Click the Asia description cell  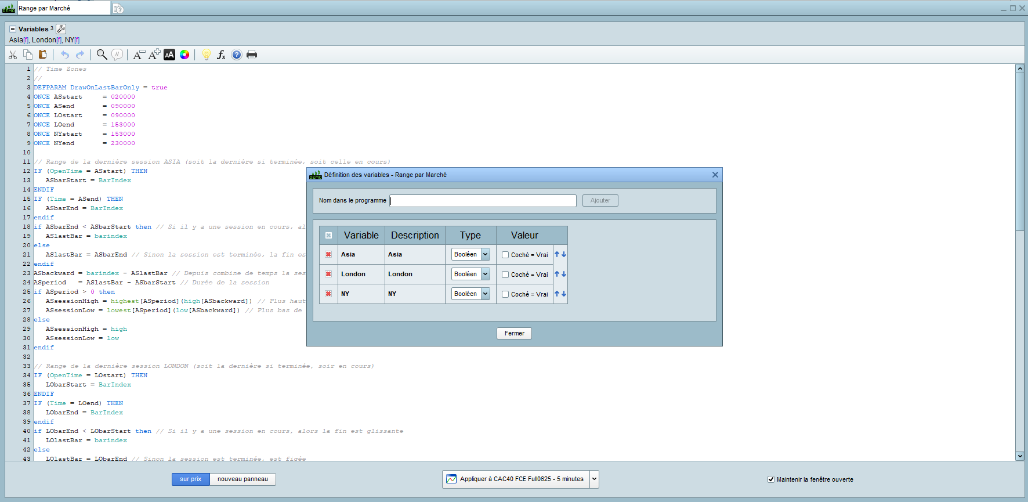(x=415, y=254)
